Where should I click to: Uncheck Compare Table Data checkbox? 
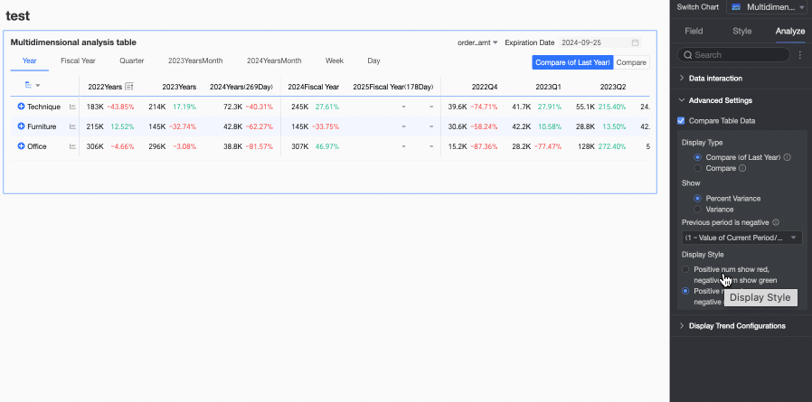(x=682, y=120)
